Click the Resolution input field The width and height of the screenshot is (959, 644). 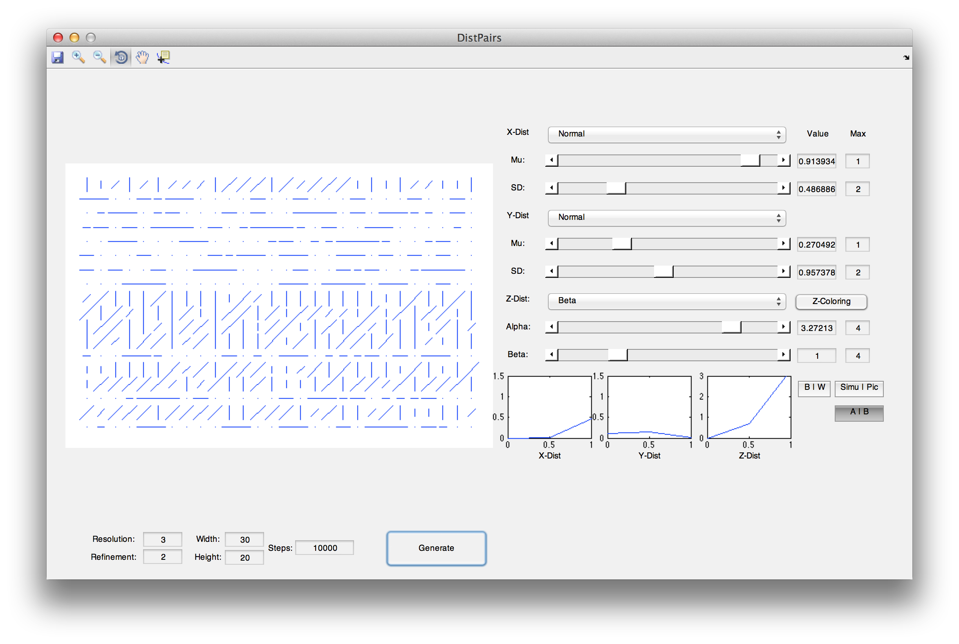(x=163, y=540)
